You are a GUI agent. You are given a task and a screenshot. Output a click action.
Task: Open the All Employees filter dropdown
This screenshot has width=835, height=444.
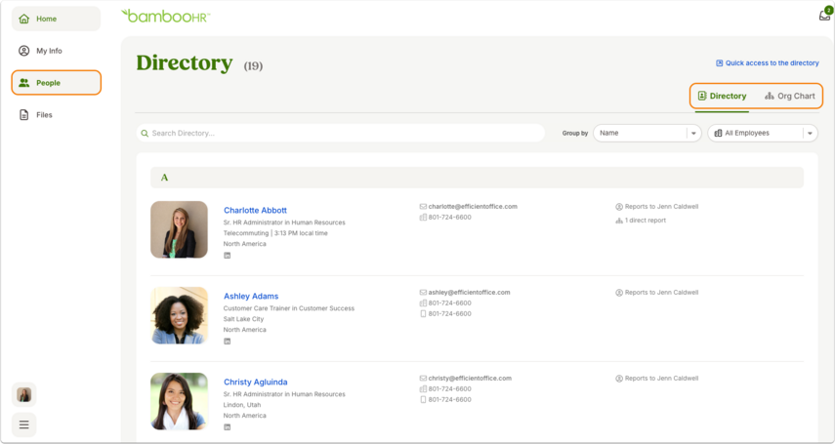[x=762, y=133]
